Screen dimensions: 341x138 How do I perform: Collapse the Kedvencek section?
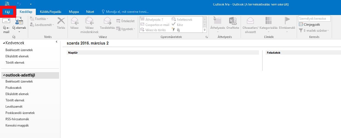tap(4, 43)
